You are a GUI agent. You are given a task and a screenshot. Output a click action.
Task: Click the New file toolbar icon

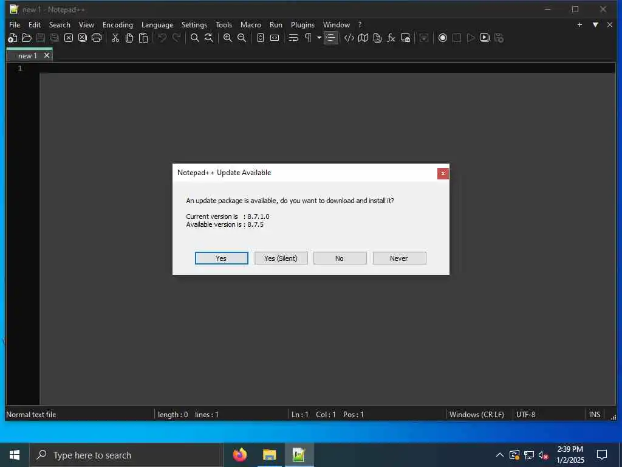[x=12, y=38]
